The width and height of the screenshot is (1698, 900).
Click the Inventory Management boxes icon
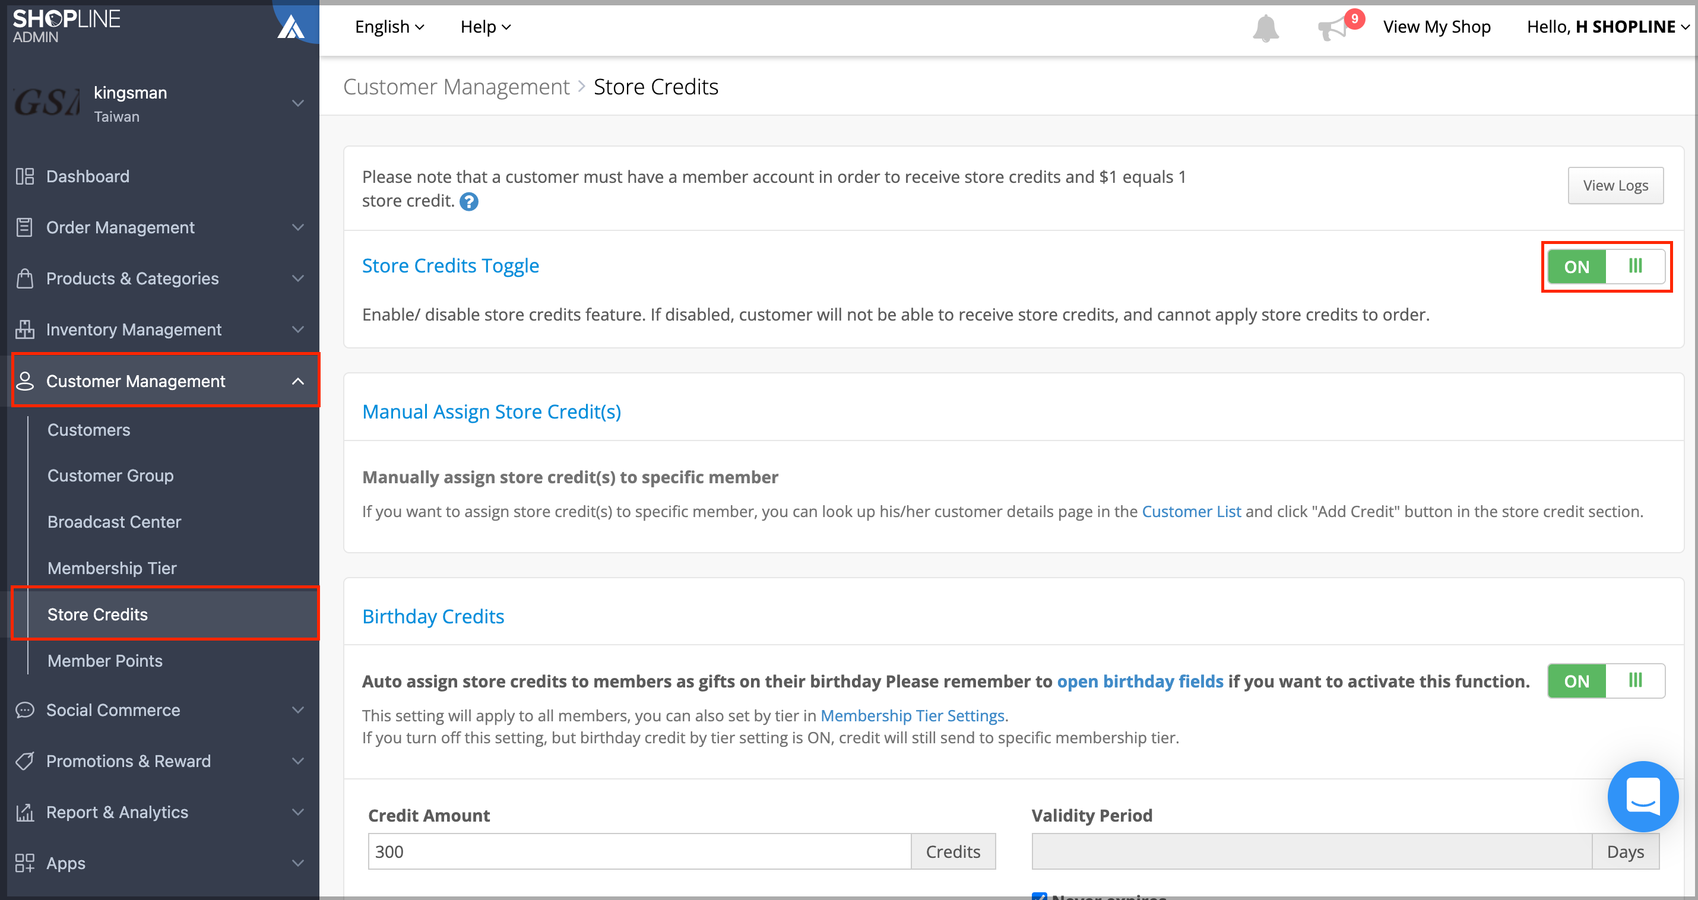tap(25, 329)
